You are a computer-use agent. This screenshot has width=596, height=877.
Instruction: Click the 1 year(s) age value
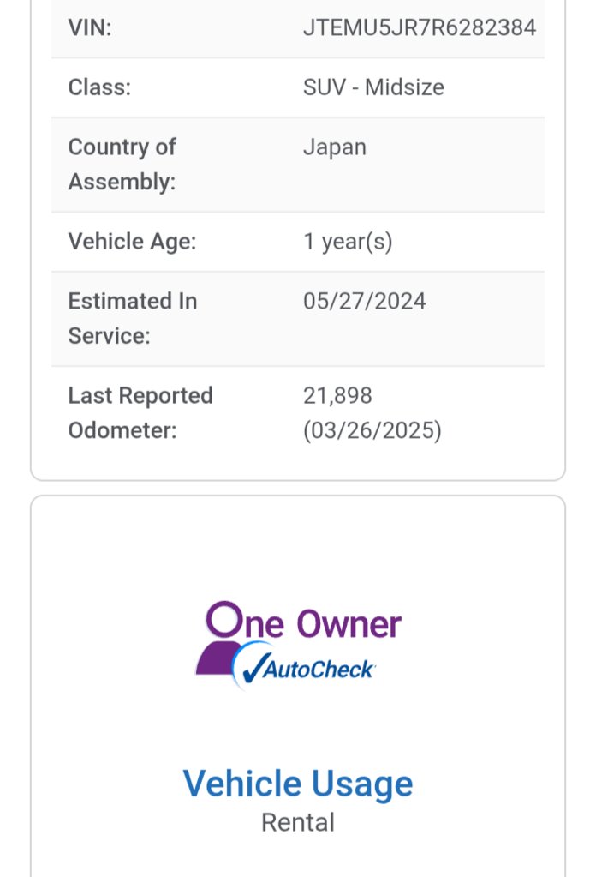[348, 242]
